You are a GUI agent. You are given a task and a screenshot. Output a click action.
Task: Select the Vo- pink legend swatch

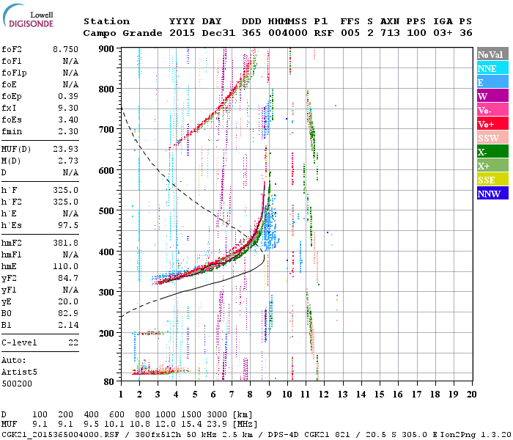[492, 110]
